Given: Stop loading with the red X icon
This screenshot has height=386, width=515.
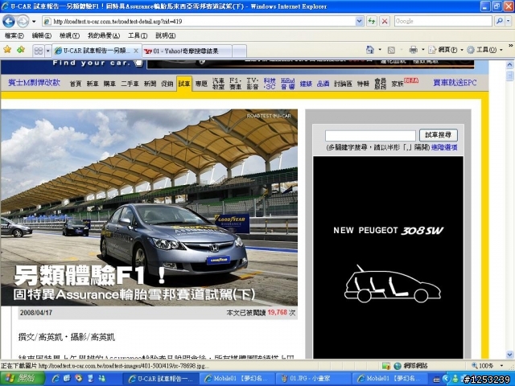Looking at the screenshot, I should (x=385, y=22).
